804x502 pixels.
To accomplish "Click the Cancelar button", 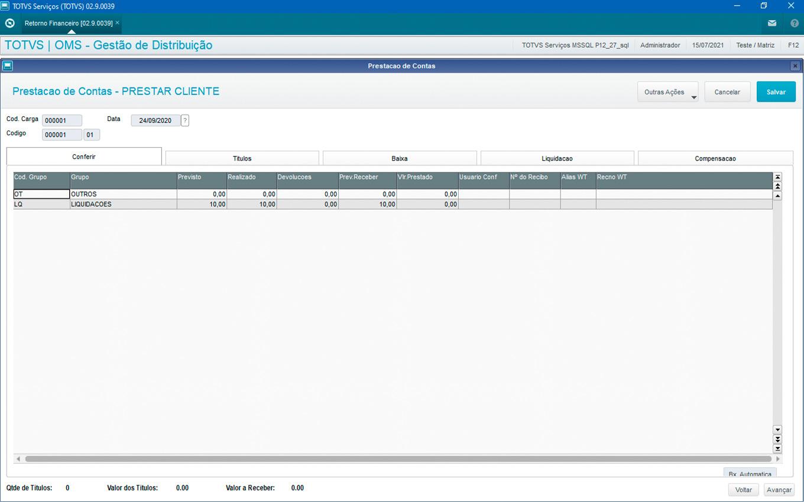I will tap(727, 92).
